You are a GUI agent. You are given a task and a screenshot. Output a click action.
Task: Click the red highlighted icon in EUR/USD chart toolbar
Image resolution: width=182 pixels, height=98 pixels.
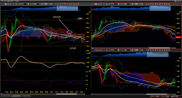(x=155, y=50)
